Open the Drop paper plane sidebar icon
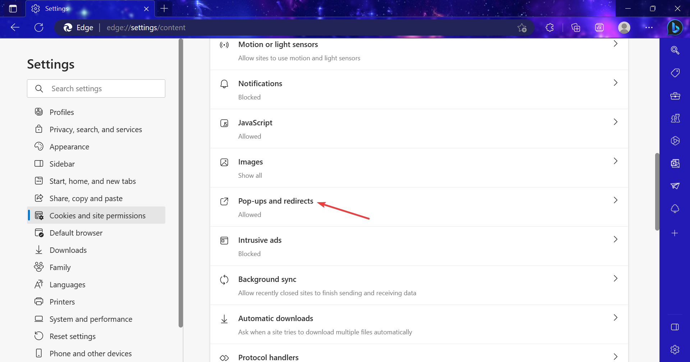 point(675,186)
